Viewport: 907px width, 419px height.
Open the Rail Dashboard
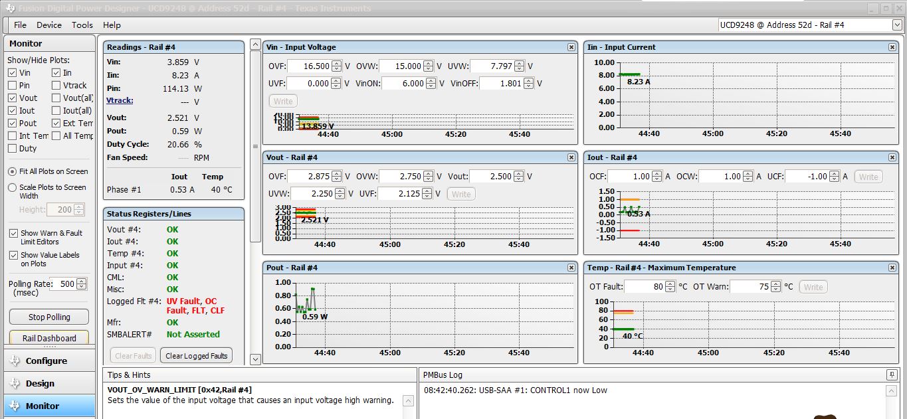click(49, 338)
